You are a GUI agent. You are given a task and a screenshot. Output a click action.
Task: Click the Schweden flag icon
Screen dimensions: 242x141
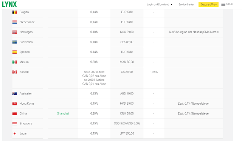pyautogui.click(x=15, y=42)
